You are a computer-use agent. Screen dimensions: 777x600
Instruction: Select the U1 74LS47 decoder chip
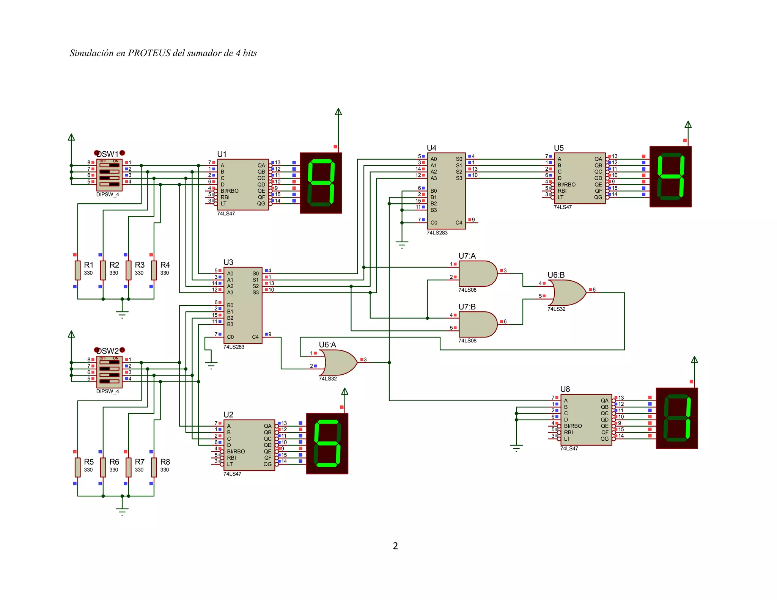tap(243, 184)
